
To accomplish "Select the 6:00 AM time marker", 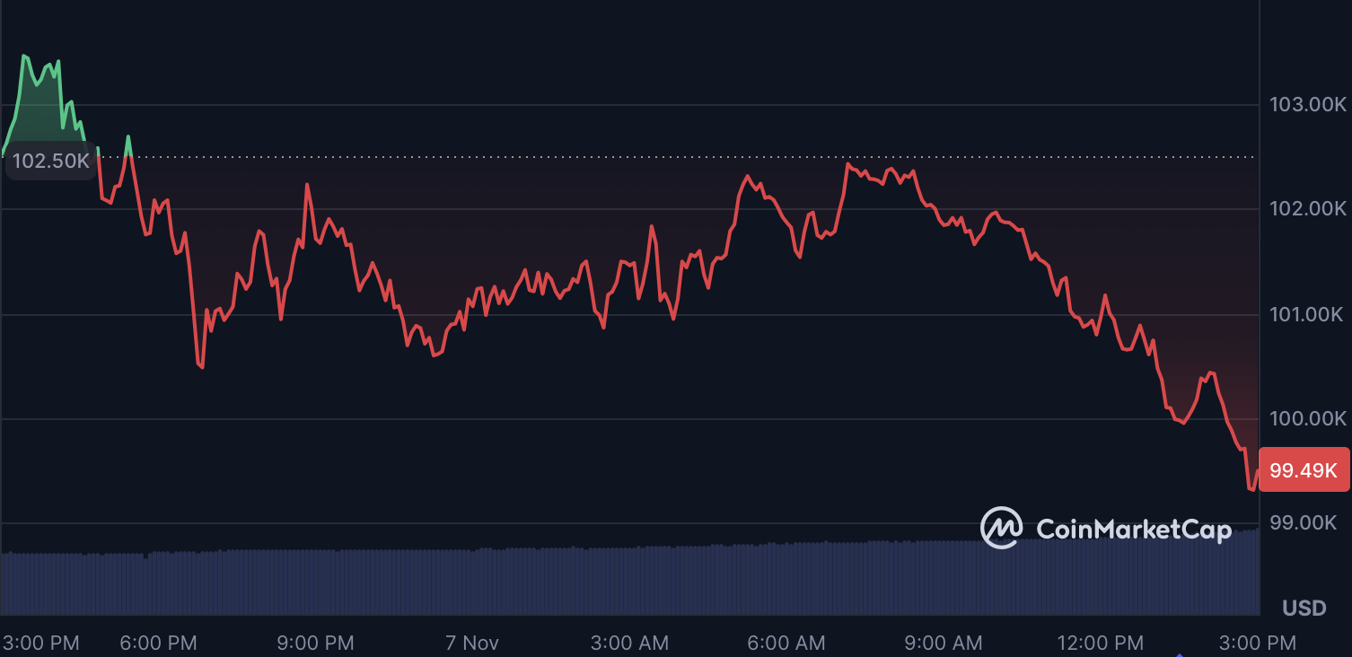I will click(x=787, y=643).
